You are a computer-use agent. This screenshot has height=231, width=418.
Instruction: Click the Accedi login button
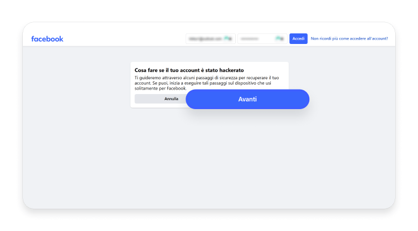[x=298, y=38]
